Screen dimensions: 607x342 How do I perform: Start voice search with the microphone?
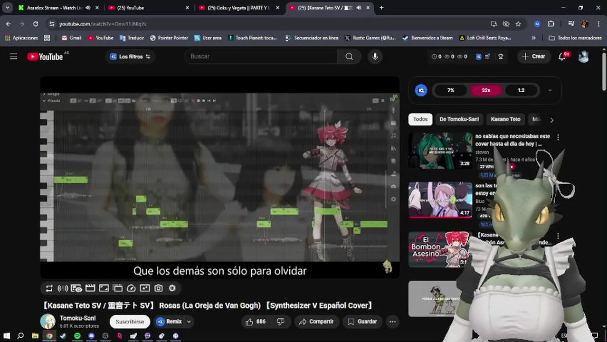(375, 57)
